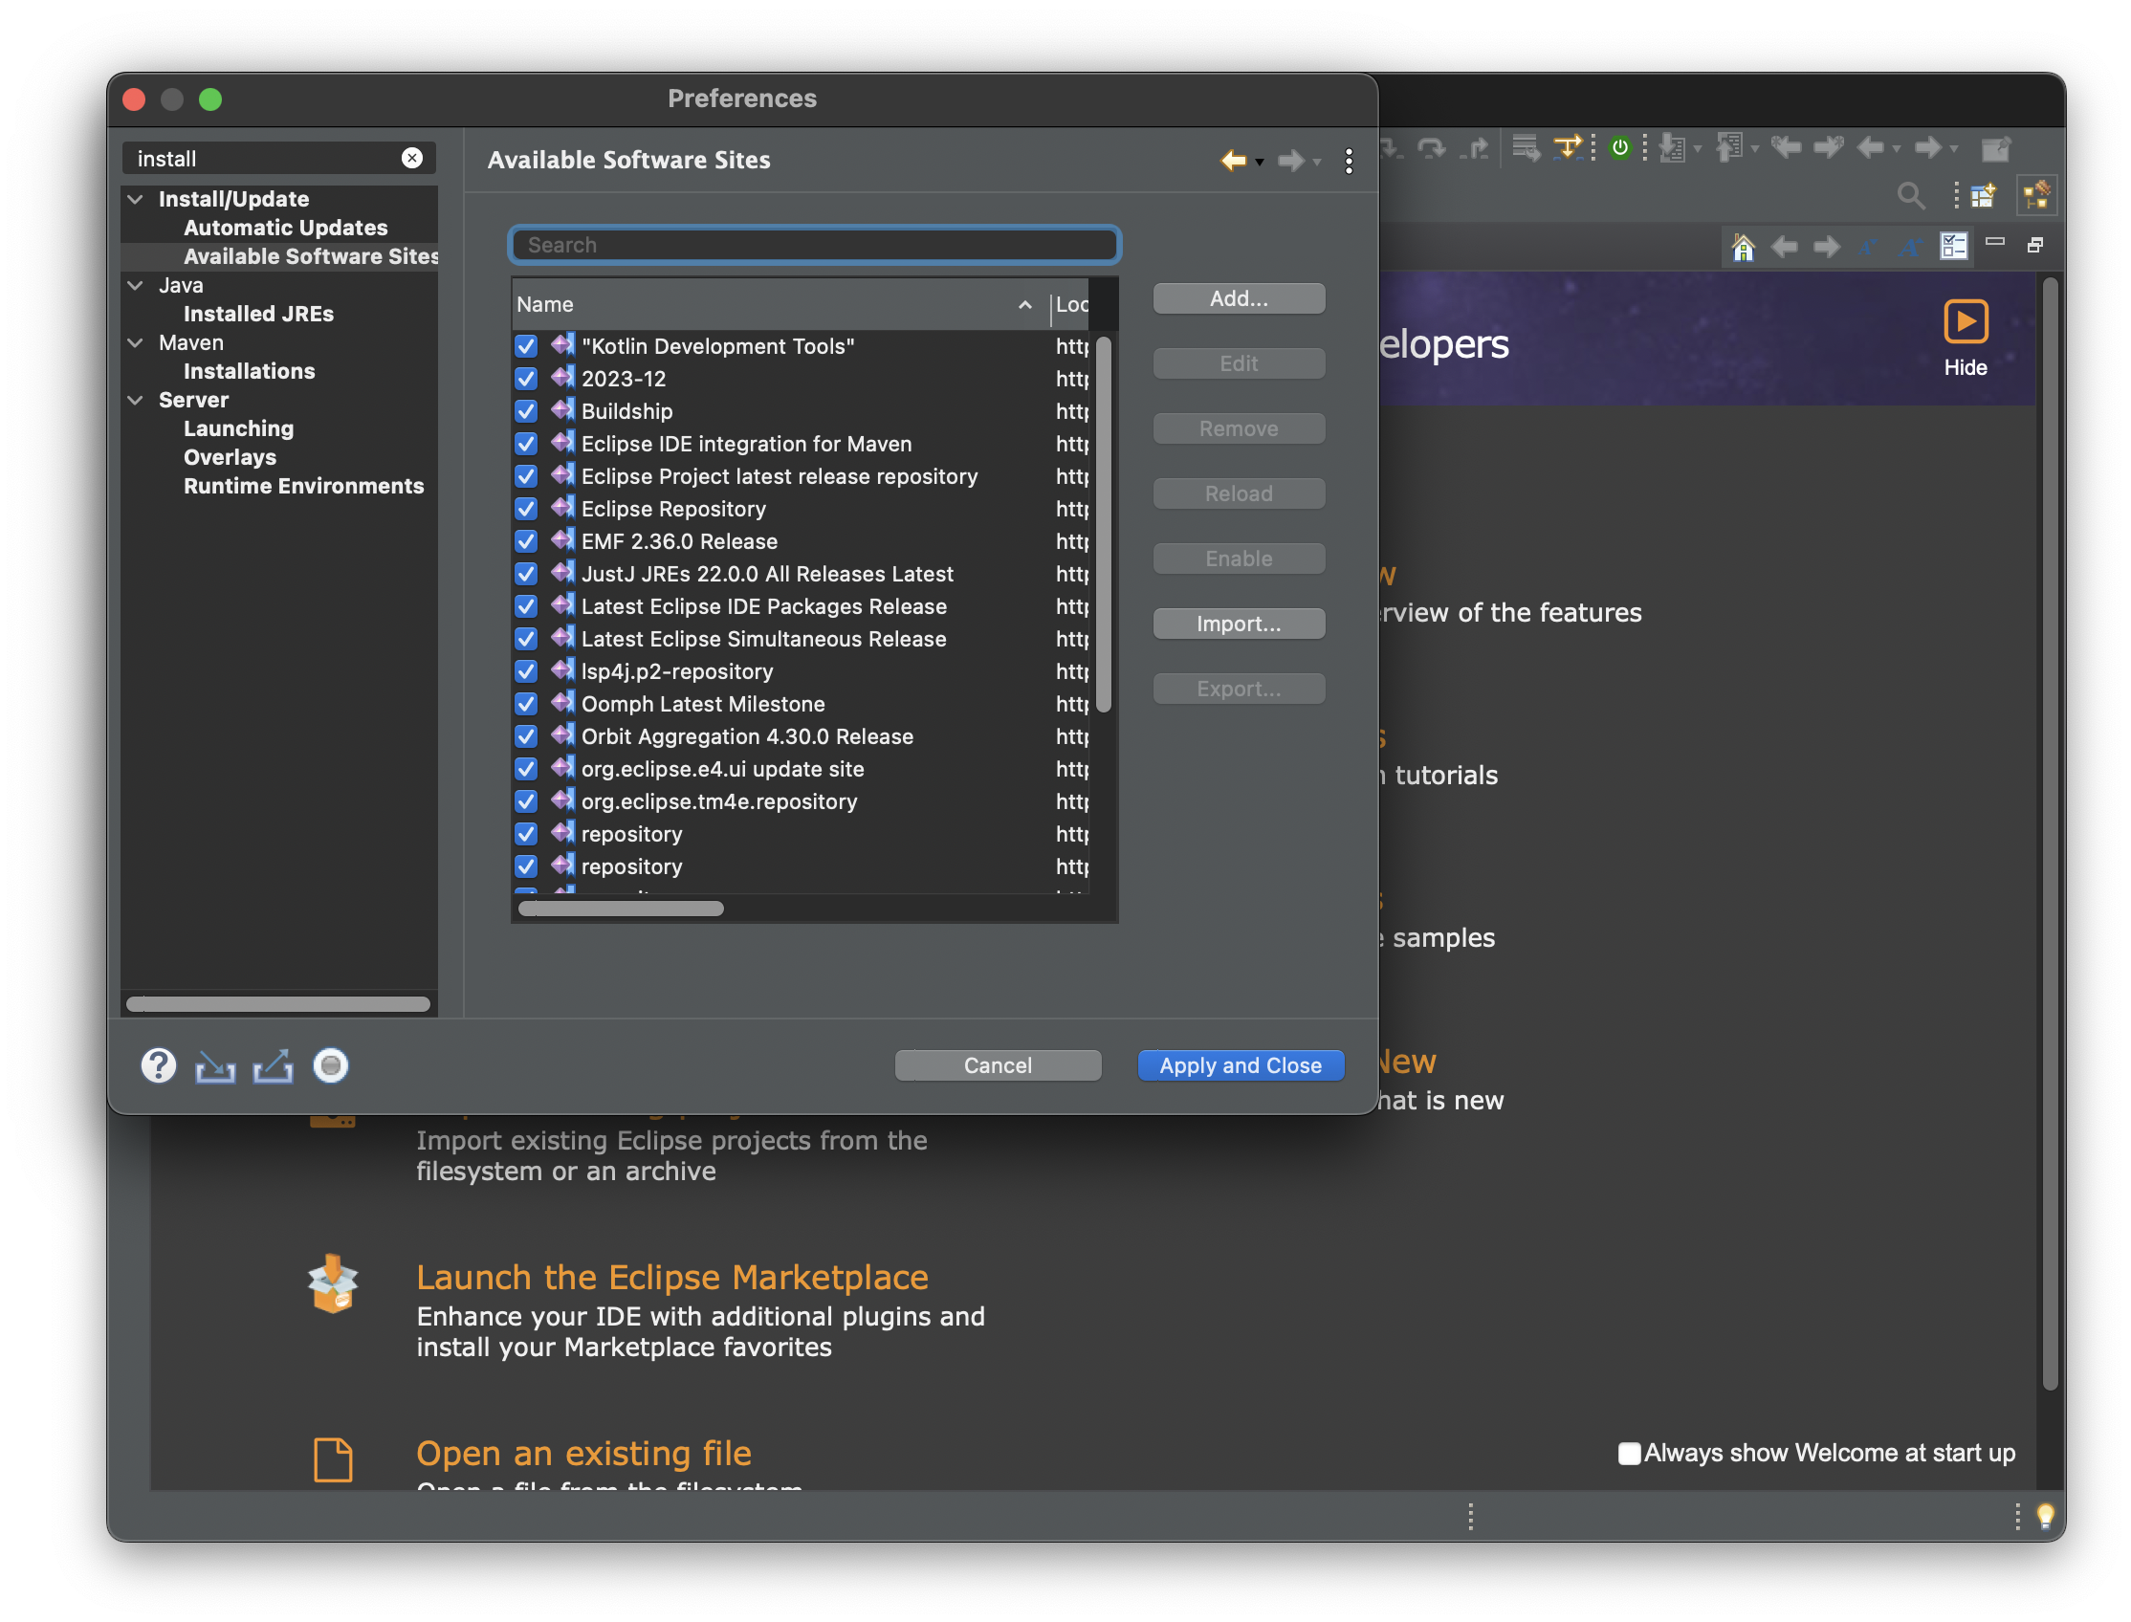Open the back navigation history dropdown arrow

(x=1259, y=163)
